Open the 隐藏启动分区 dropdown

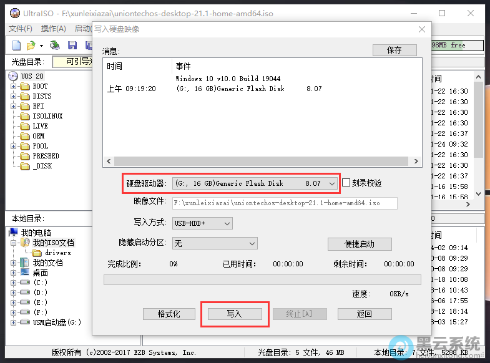(x=252, y=243)
